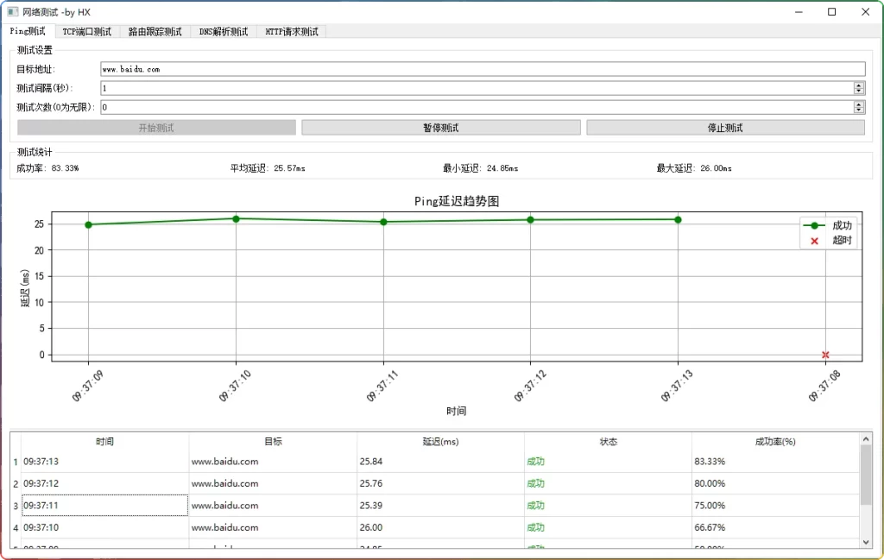
Task: Go to the HTTP请求测试 tab
Action: click(x=292, y=32)
